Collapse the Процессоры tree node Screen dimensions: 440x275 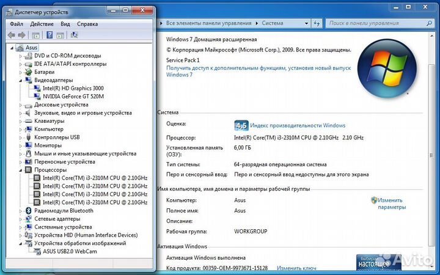tap(21, 170)
